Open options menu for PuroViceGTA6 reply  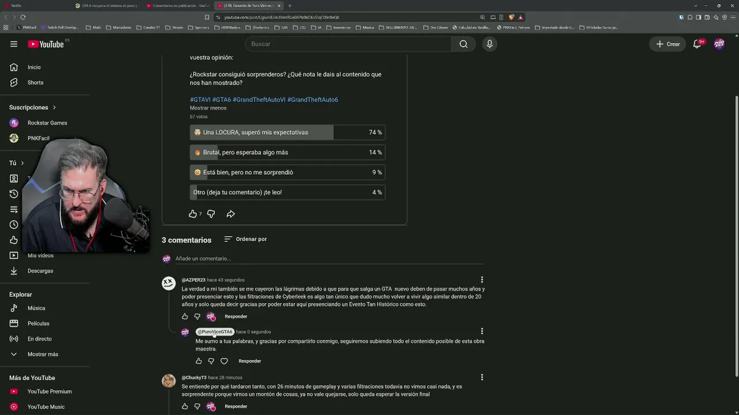482,331
